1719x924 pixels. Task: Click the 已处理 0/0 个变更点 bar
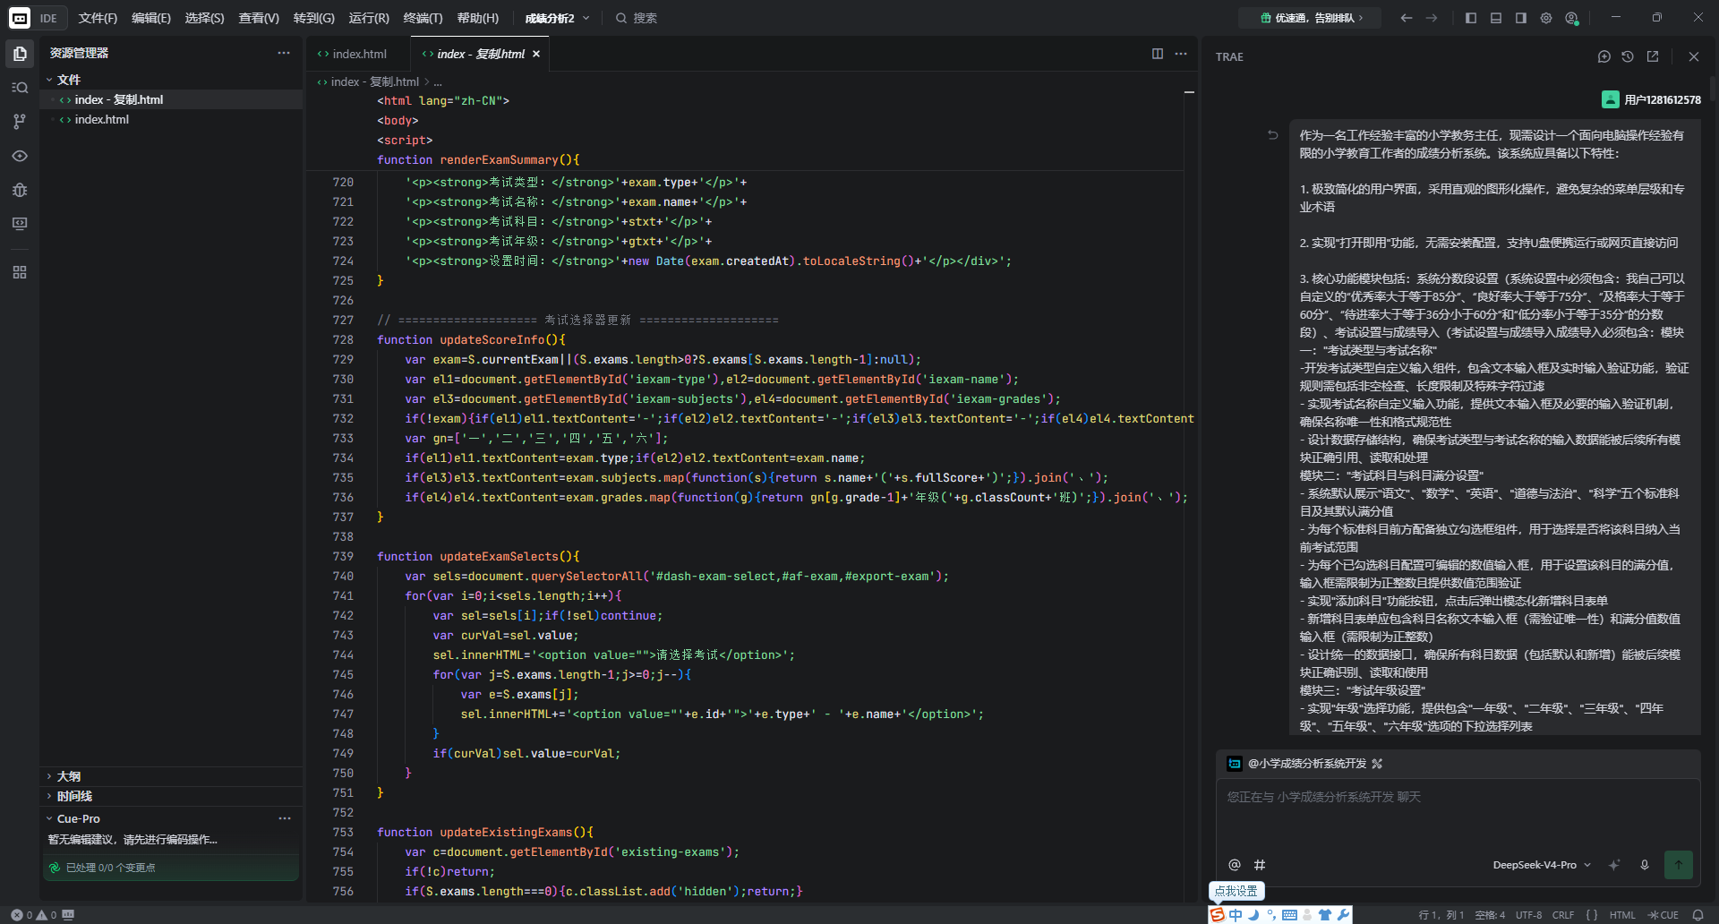(171, 868)
